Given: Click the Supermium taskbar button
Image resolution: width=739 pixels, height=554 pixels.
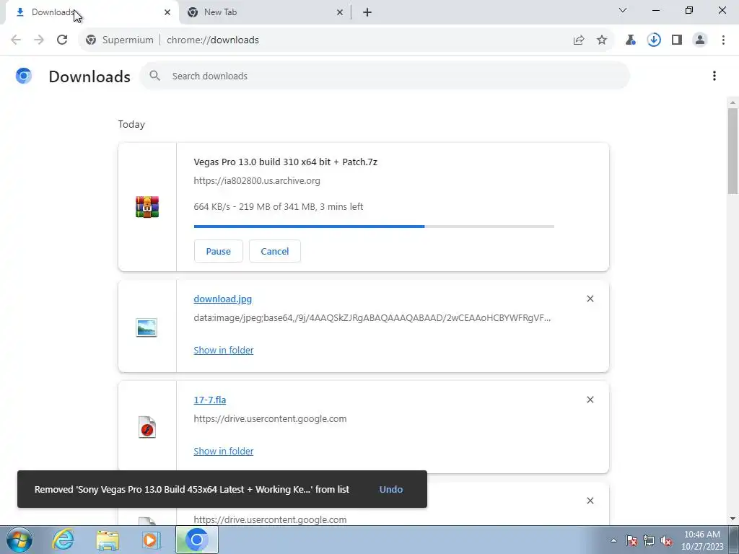Looking at the screenshot, I should 196,540.
